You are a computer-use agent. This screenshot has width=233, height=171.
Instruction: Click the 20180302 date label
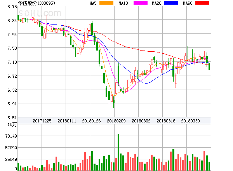tap(141, 121)
